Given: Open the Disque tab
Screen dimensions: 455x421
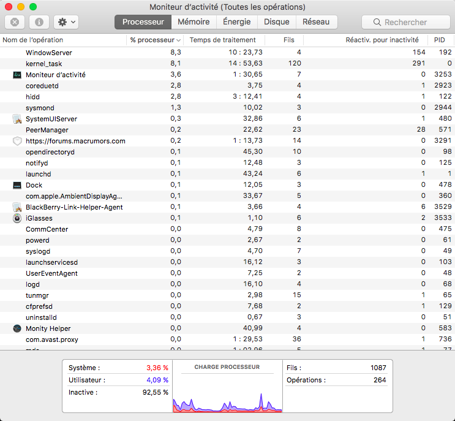Looking at the screenshot, I should [x=277, y=22].
